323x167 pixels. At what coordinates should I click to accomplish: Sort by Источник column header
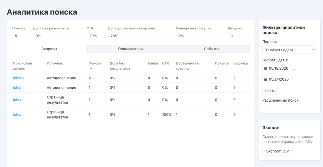pyautogui.click(x=55, y=63)
